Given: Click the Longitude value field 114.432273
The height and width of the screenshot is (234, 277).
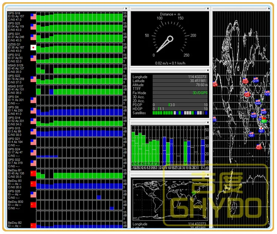Looking at the screenshot, I should 180,77.
